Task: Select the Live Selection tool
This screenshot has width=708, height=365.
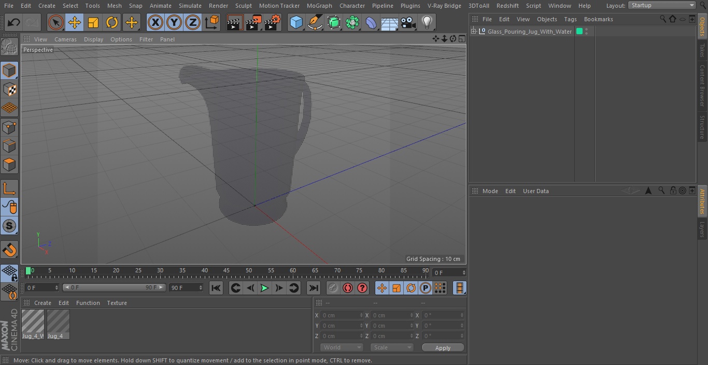Action: click(55, 22)
